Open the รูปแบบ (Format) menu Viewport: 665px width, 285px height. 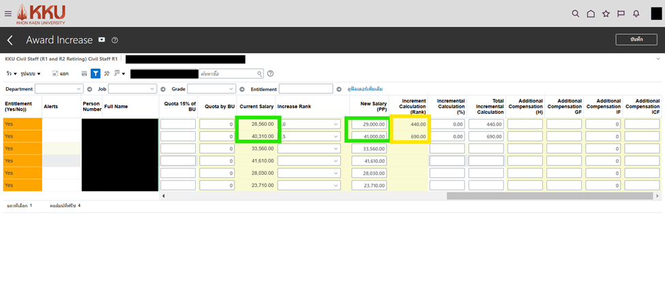tap(31, 73)
